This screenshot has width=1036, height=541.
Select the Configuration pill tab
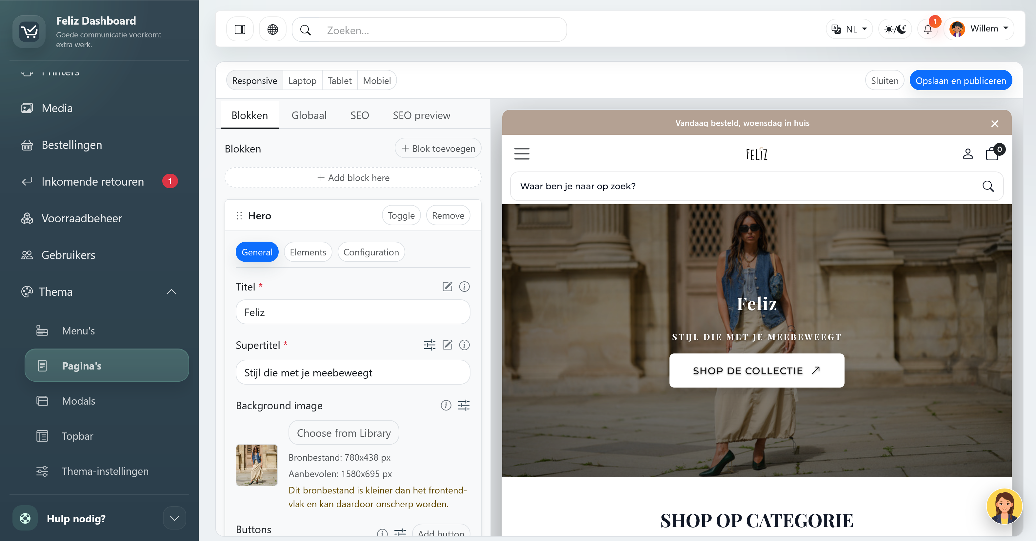[x=371, y=252]
